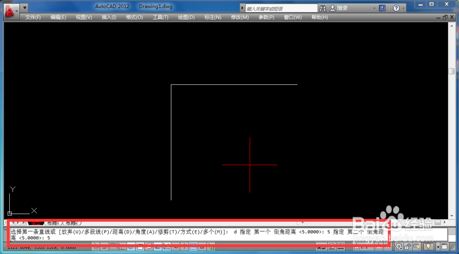Open the 工具(T) menu

(160, 17)
